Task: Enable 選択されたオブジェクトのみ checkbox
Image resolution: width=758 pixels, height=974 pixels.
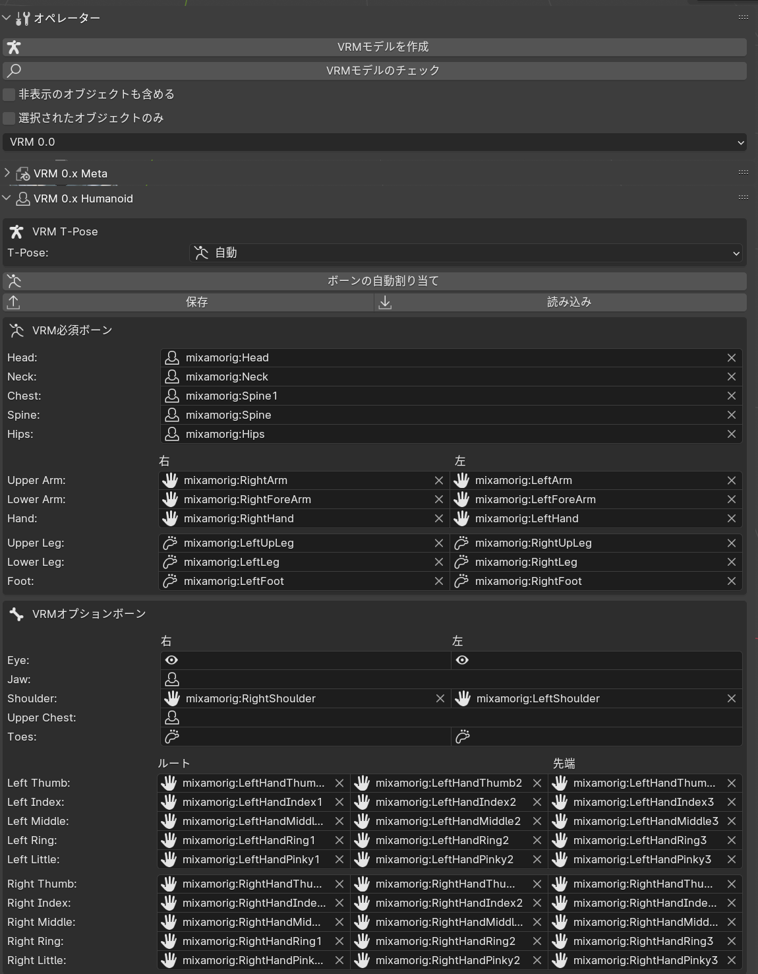Action: (9, 118)
